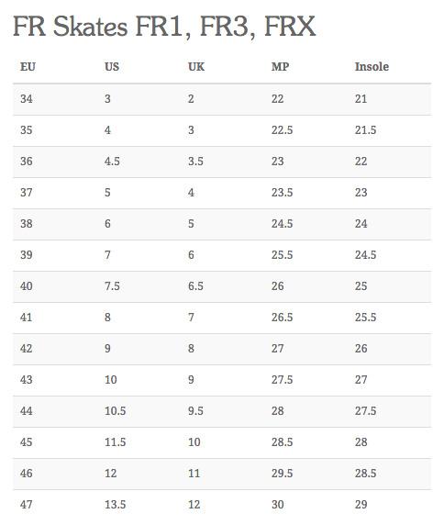Viewport: 444px width, 525px height.
Task: Click US size 11.5 cell
Action: (x=115, y=442)
